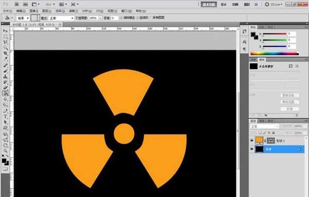Select the Horizontal Type tool
The width and height of the screenshot is (309, 197).
coord(5,117)
